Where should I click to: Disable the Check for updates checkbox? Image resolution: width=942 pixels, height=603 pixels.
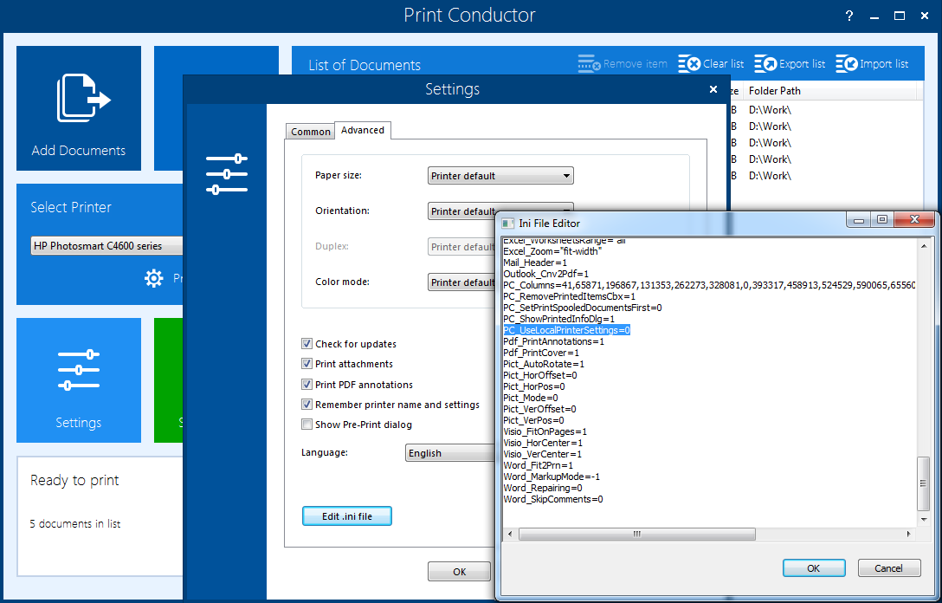click(306, 344)
